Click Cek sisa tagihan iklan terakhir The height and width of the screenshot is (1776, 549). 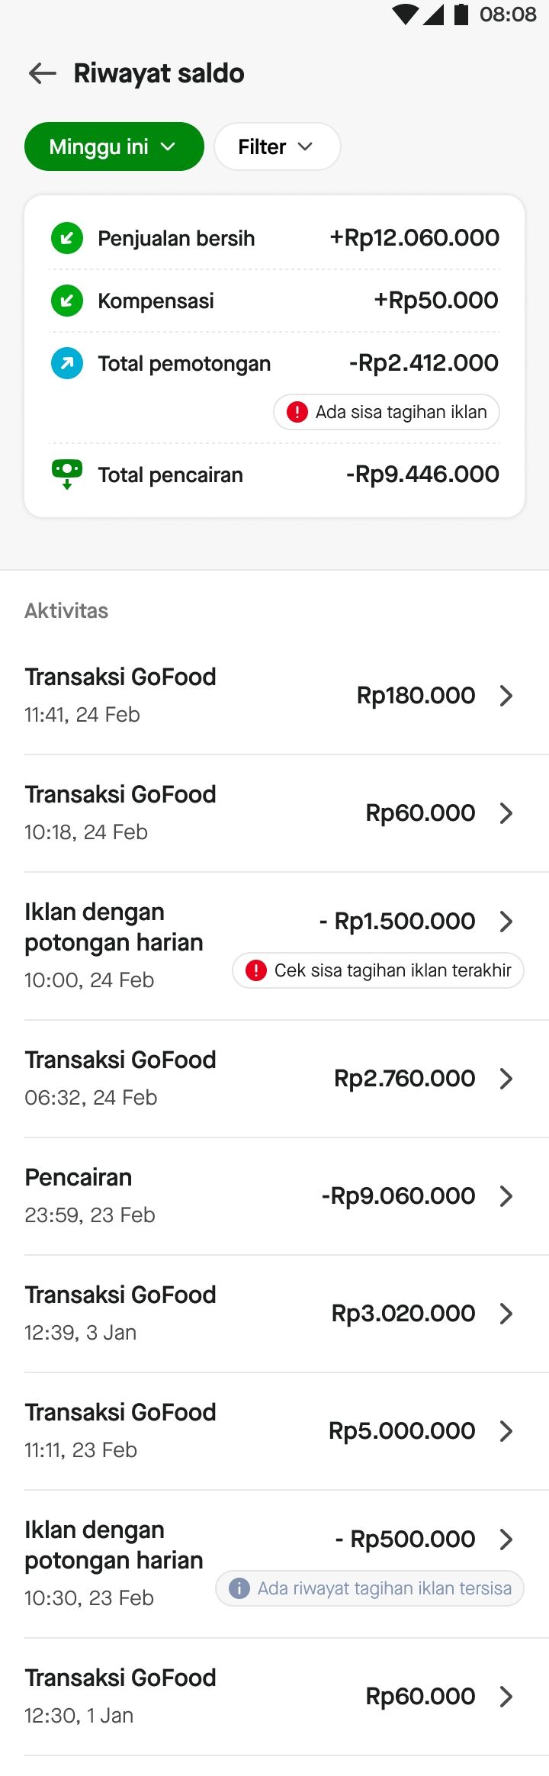point(378,970)
